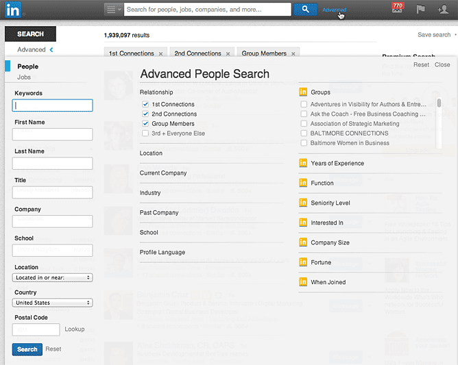Image resolution: width=458 pixels, height=365 pixels.
Task: Remove the 1st Connections filter tag
Action: pos(160,53)
